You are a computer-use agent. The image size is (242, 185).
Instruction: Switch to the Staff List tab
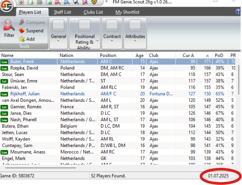[x=62, y=12]
